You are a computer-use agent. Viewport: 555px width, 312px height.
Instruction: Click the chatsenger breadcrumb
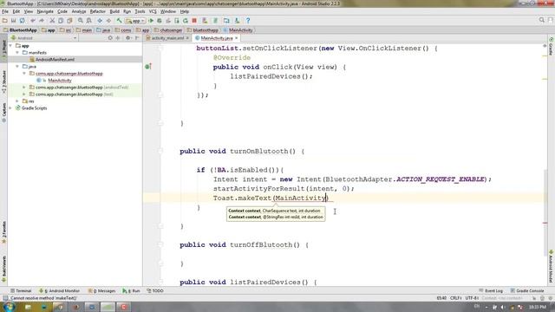[168, 30]
